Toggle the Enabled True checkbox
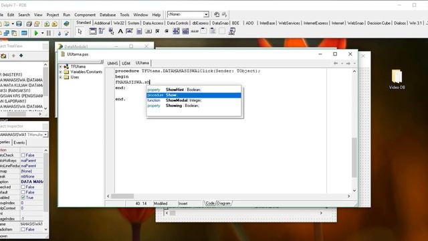428x241 pixels. pyautogui.click(x=23, y=197)
